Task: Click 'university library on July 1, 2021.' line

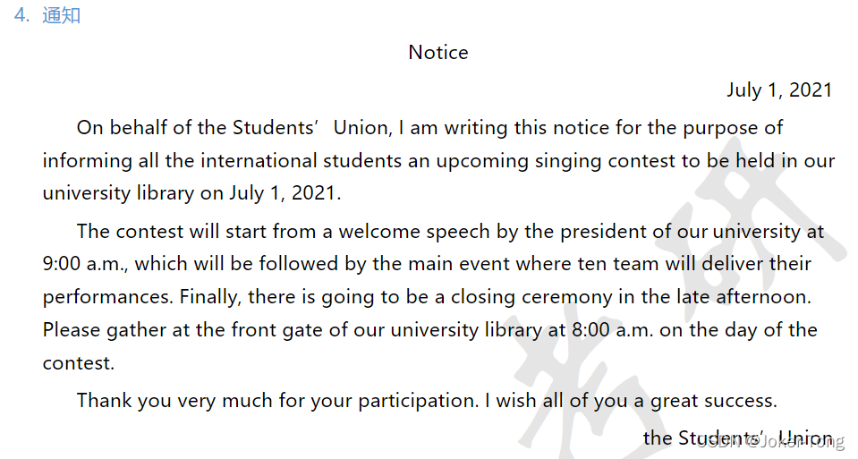Action: coord(191,193)
